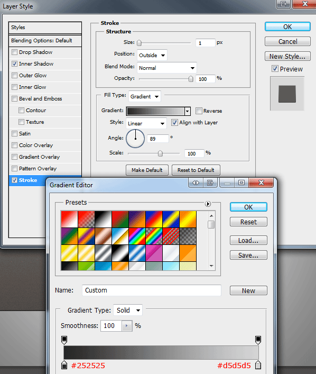316x374 pixels.
Task: Enable the Satin checkbox
Action: pyautogui.click(x=15, y=133)
